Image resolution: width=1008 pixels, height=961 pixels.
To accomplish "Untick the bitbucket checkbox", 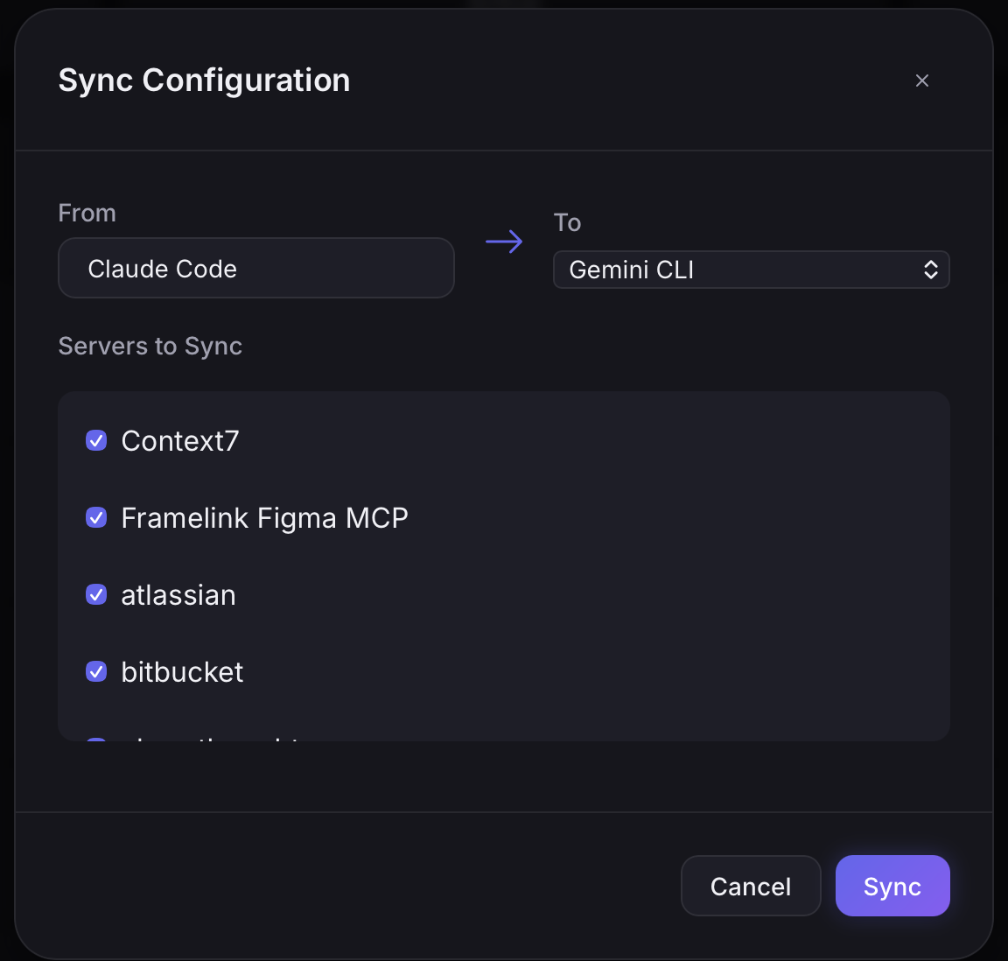I will tap(96, 671).
